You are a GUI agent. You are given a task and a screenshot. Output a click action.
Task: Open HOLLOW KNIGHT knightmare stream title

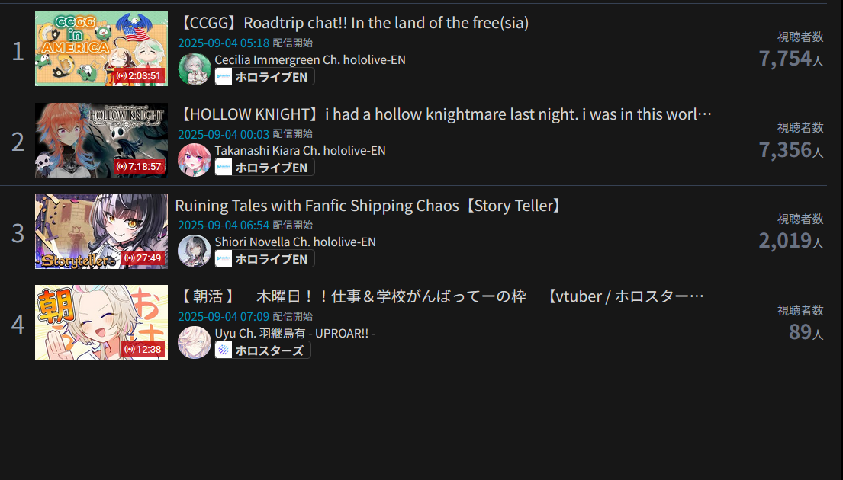[445, 114]
